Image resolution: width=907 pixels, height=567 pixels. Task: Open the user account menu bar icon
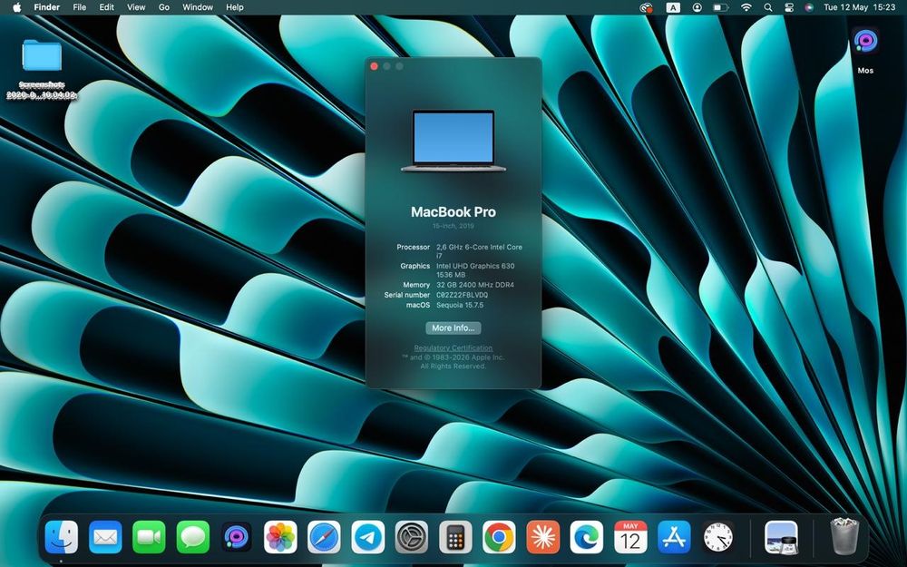697,7
